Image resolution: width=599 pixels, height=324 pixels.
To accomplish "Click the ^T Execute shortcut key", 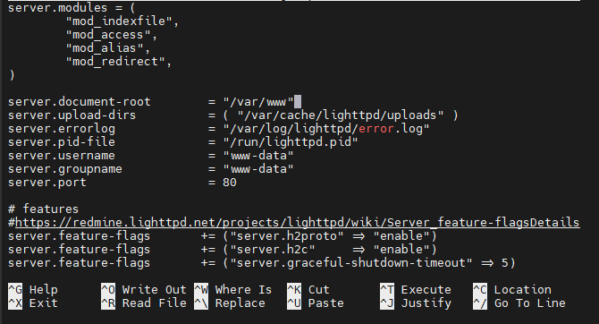I will [415, 290].
